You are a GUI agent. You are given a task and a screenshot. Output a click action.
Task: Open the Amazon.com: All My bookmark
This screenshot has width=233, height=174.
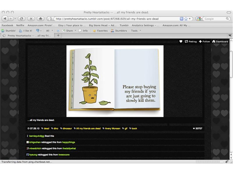176,25
